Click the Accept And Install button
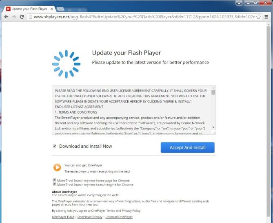 tap(188, 147)
